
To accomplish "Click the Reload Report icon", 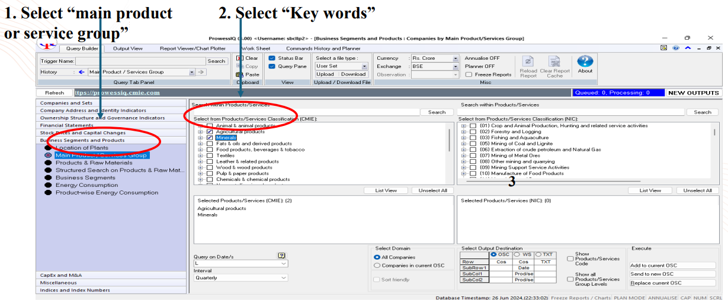I will (x=528, y=62).
